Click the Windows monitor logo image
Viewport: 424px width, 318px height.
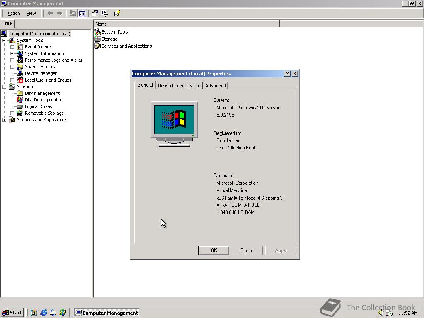coord(174,124)
